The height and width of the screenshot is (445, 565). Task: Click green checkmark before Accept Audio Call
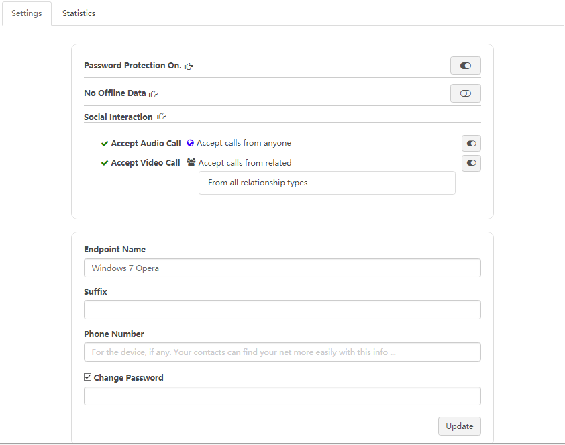point(105,144)
